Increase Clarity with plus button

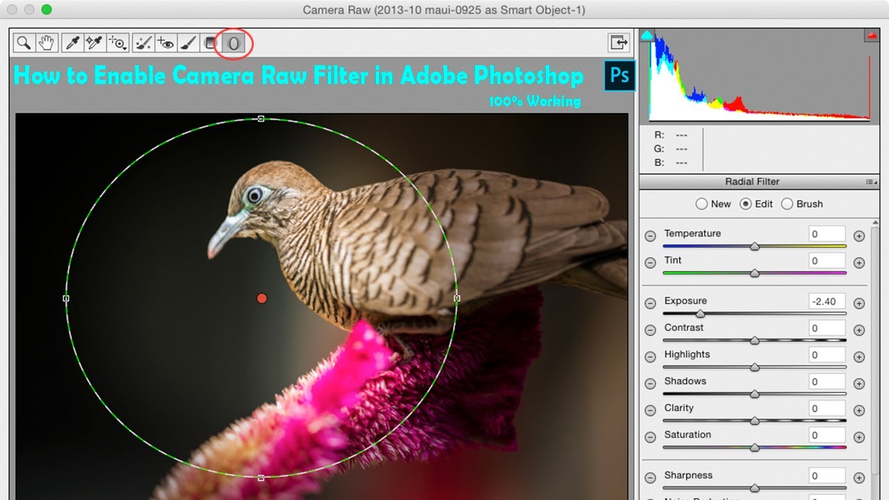(859, 410)
